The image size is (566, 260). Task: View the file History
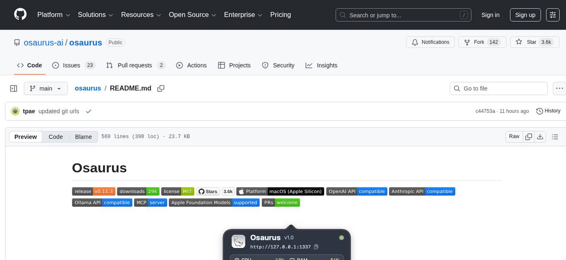pos(548,111)
